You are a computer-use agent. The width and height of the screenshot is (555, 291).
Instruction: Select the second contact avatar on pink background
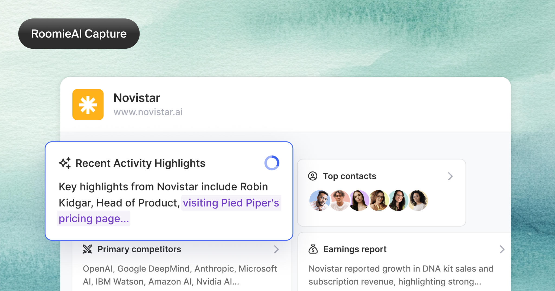click(x=339, y=200)
